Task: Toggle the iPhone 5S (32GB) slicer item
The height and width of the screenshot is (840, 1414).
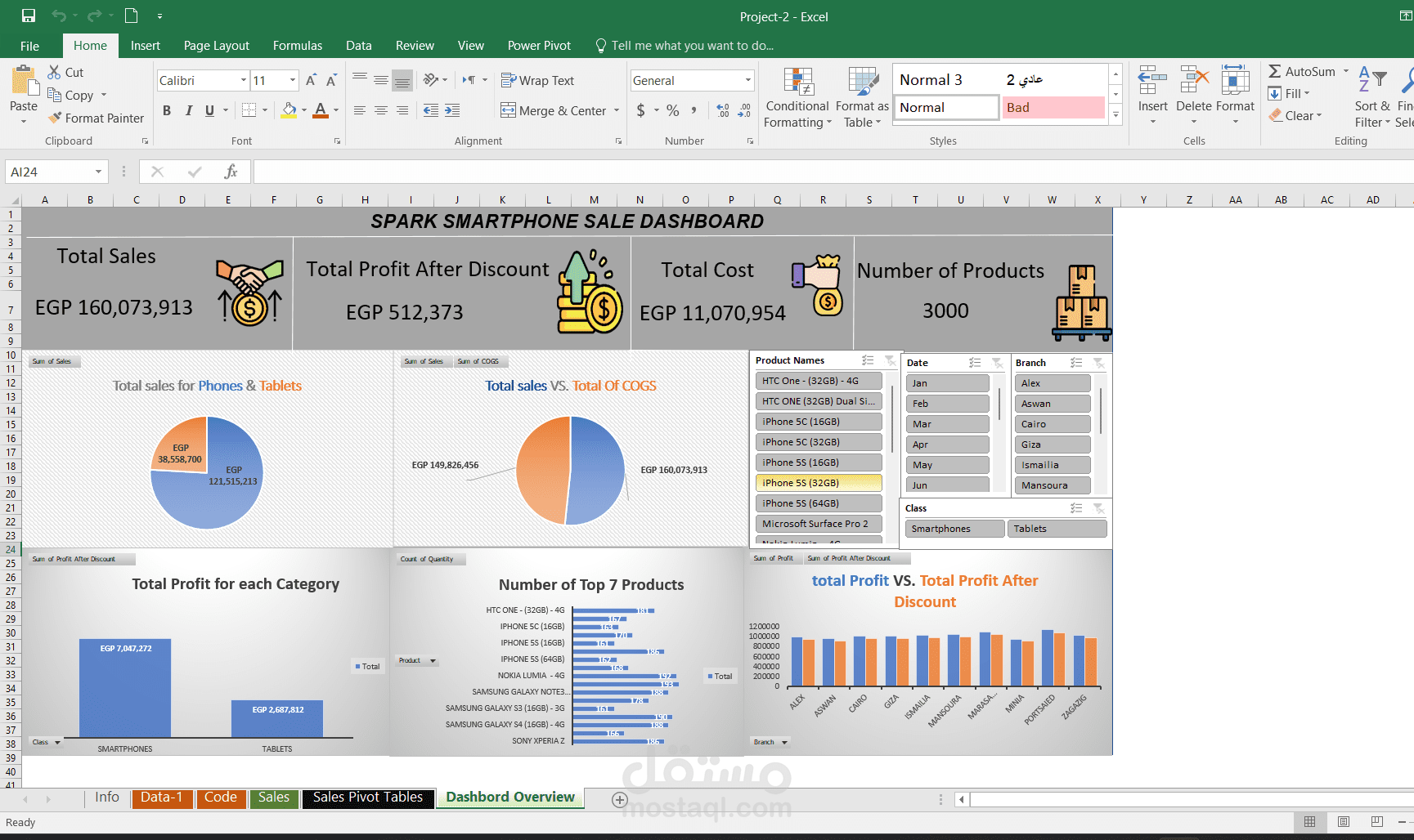Action: coord(819,483)
